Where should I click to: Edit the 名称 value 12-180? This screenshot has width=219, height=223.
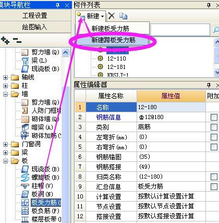(171, 107)
